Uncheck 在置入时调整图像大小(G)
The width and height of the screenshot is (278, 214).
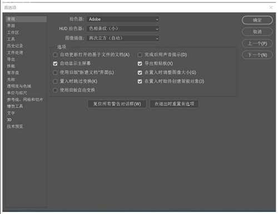pos(140,73)
